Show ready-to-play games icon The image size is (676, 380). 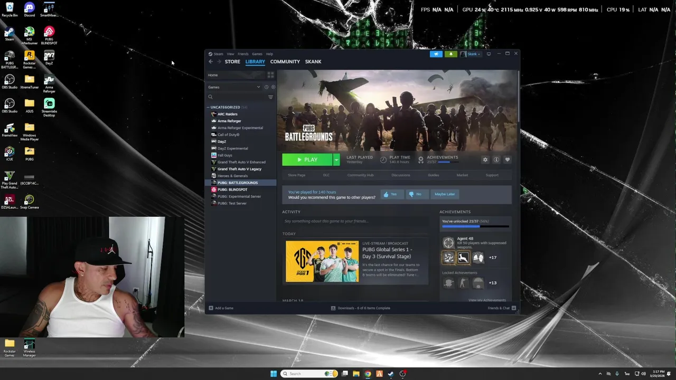point(273,87)
